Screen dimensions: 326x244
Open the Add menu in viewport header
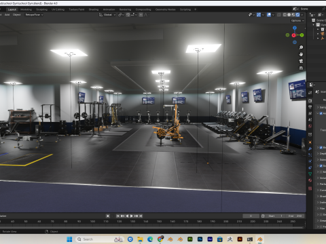coord(7,15)
